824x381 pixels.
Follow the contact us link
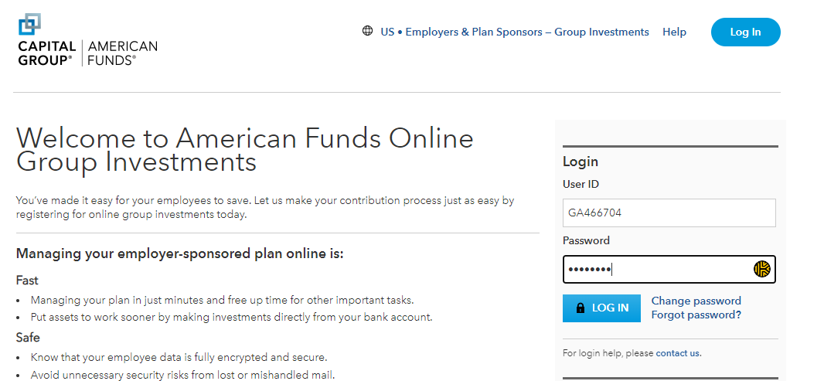pos(677,353)
